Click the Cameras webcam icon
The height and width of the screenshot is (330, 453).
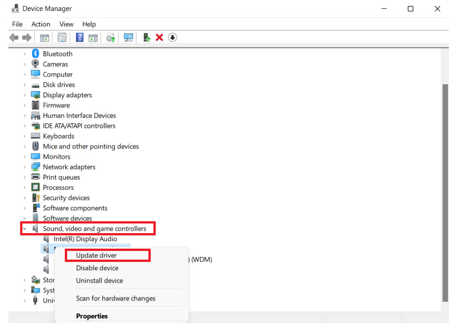tap(35, 64)
